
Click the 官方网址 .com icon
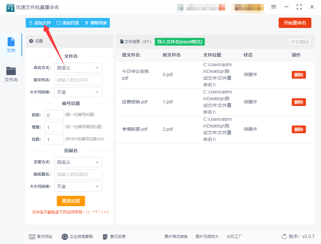pos(32,237)
